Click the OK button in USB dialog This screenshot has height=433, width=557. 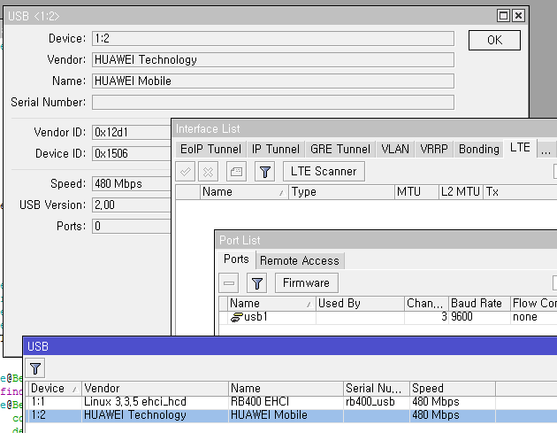(x=494, y=40)
